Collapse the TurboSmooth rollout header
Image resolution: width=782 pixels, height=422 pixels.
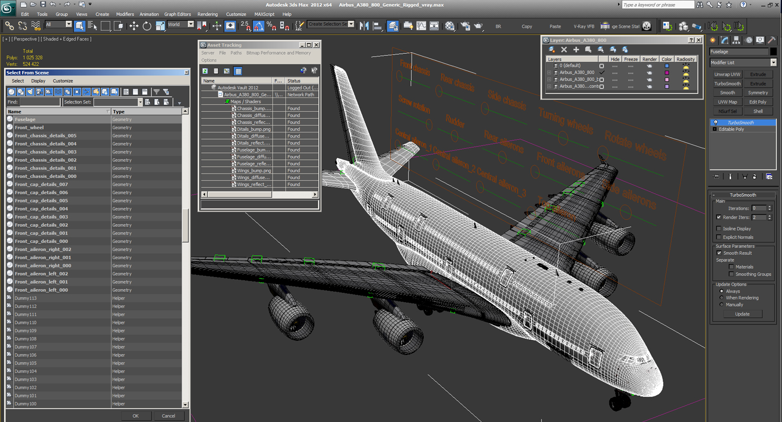coord(743,195)
